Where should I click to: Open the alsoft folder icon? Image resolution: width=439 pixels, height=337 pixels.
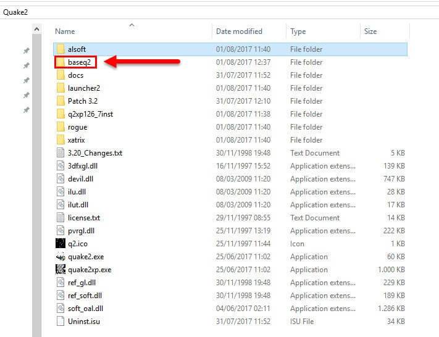point(61,49)
